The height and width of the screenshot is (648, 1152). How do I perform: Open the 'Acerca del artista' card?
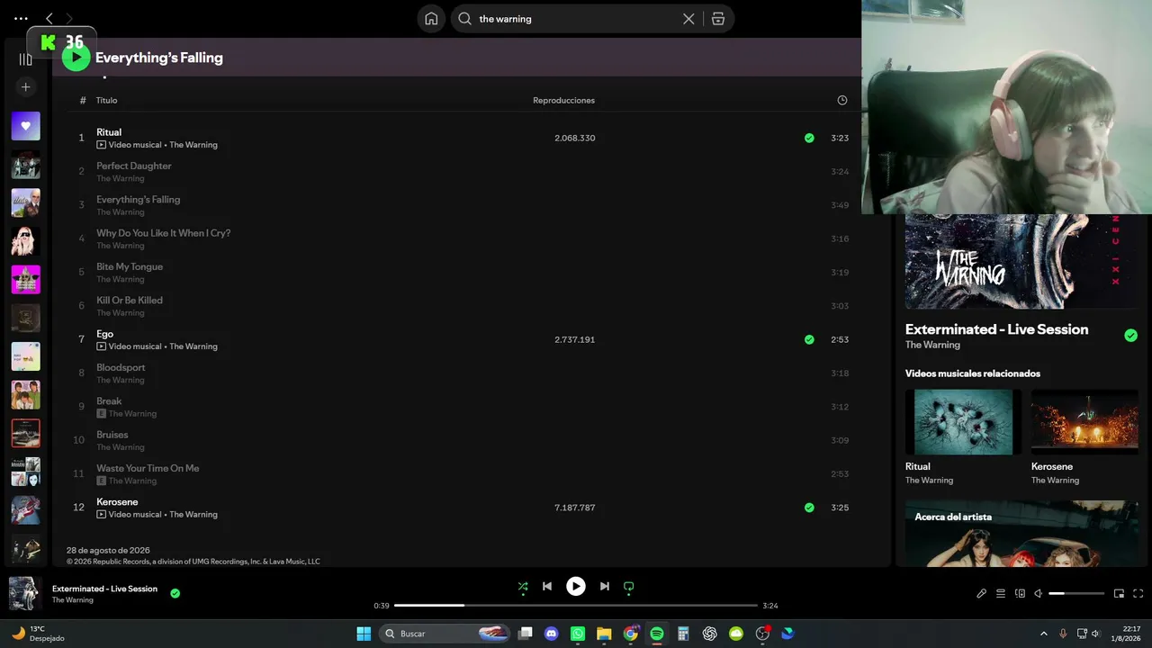click(1021, 533)
